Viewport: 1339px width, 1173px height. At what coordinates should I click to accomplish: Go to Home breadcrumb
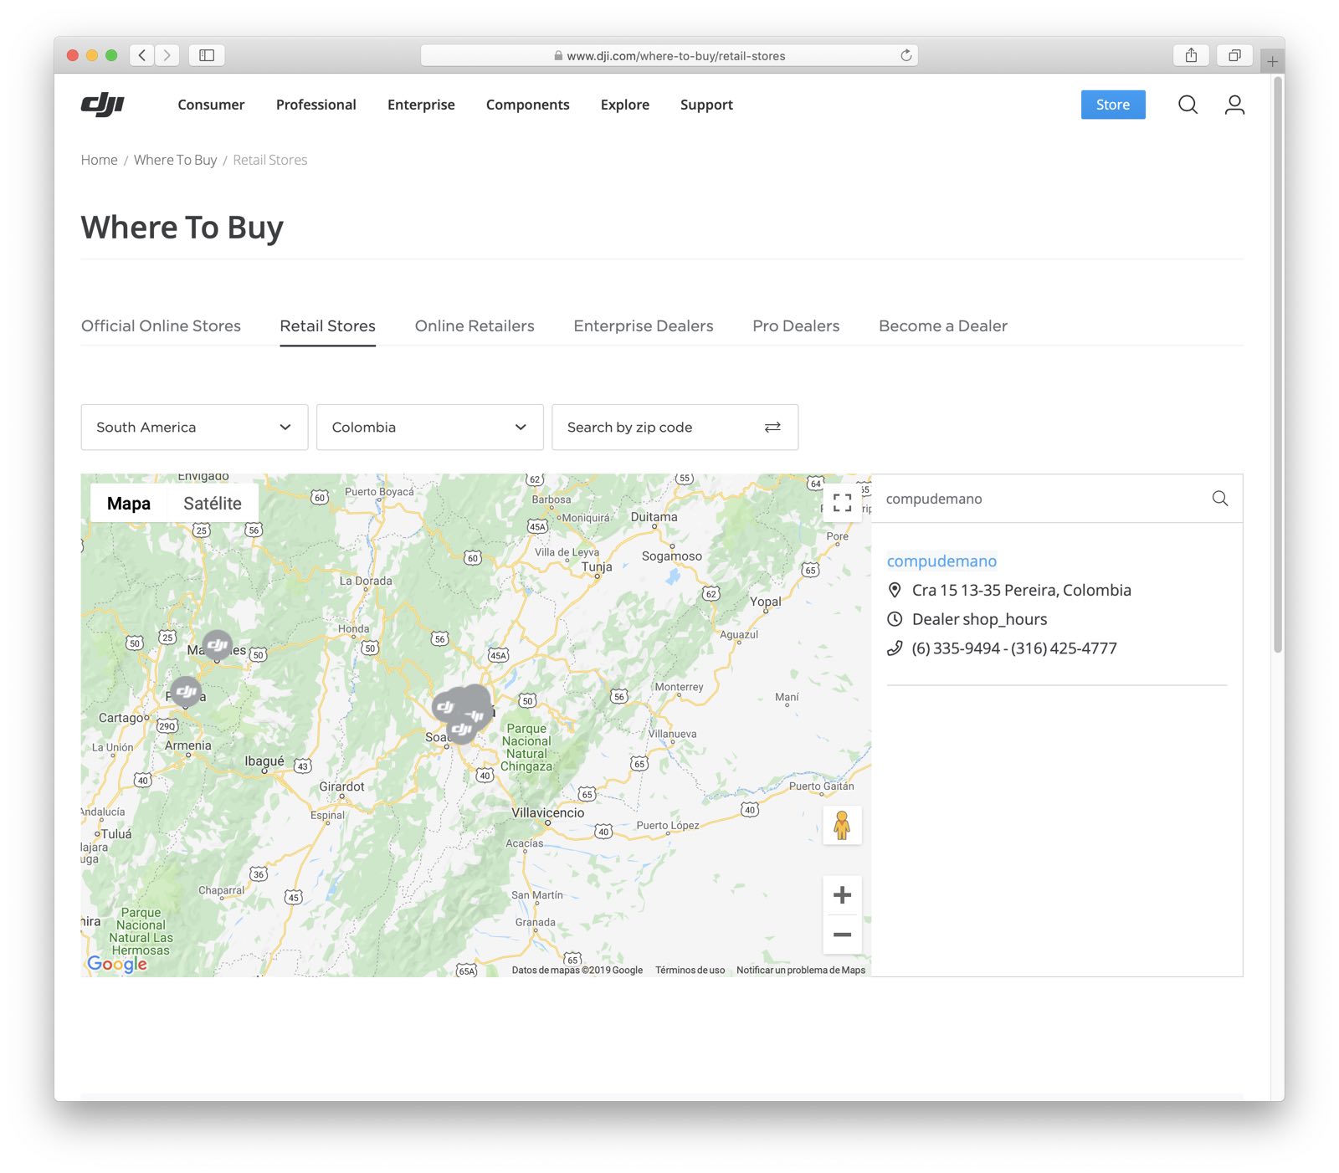click(99, 160)
